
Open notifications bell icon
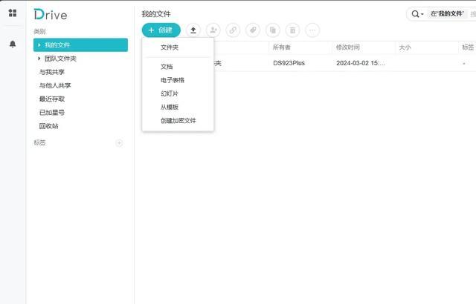pos(13,44)
